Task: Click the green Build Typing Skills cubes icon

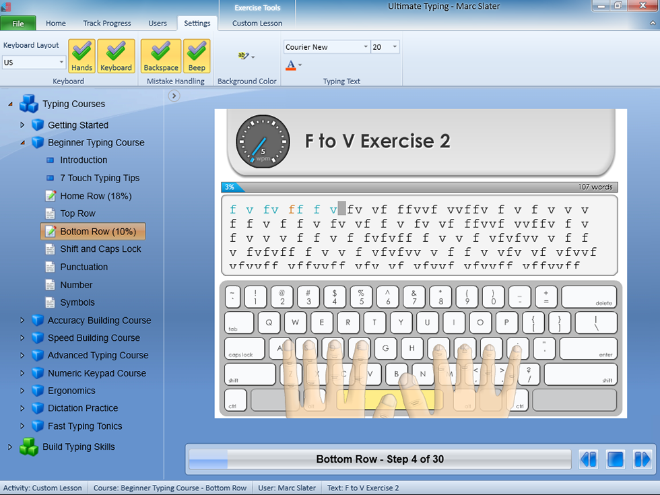Action: pos(28,447)
